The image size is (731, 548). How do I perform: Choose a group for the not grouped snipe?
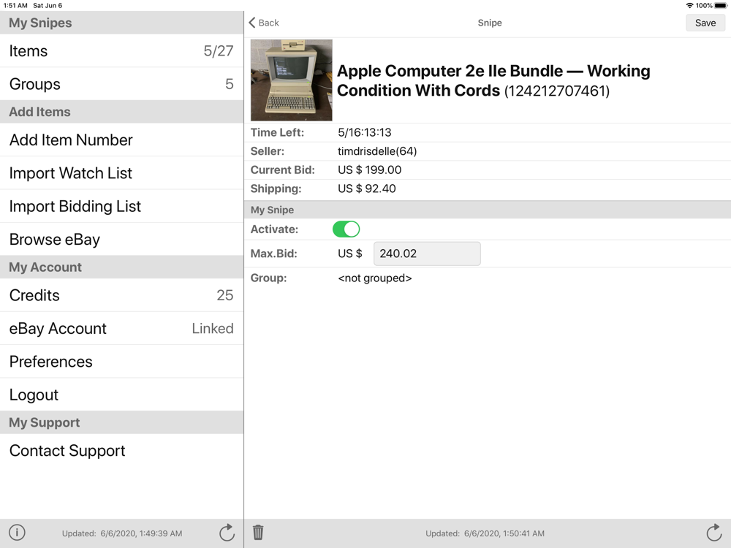point(375,278)
